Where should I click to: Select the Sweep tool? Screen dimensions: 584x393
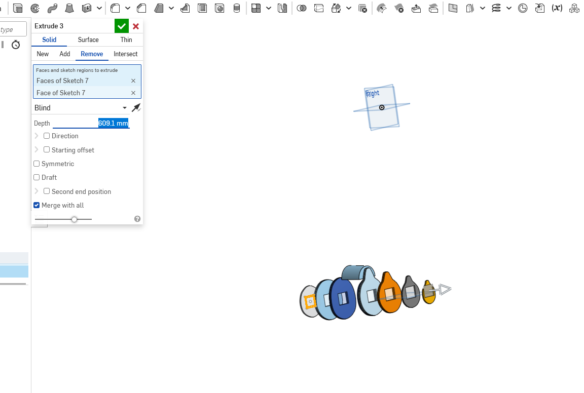click(53, 8)
